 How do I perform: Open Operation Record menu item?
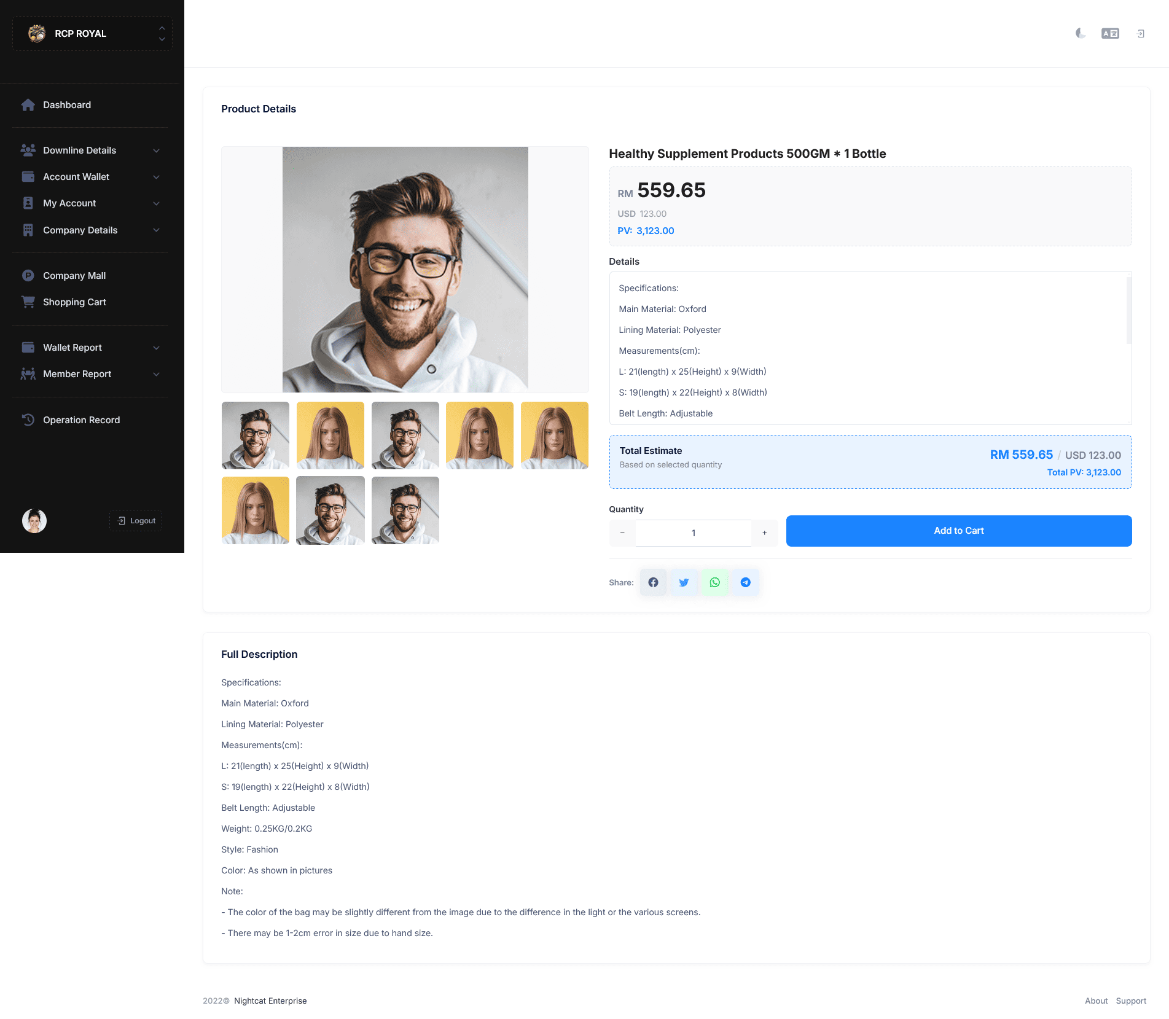(90, 420)
